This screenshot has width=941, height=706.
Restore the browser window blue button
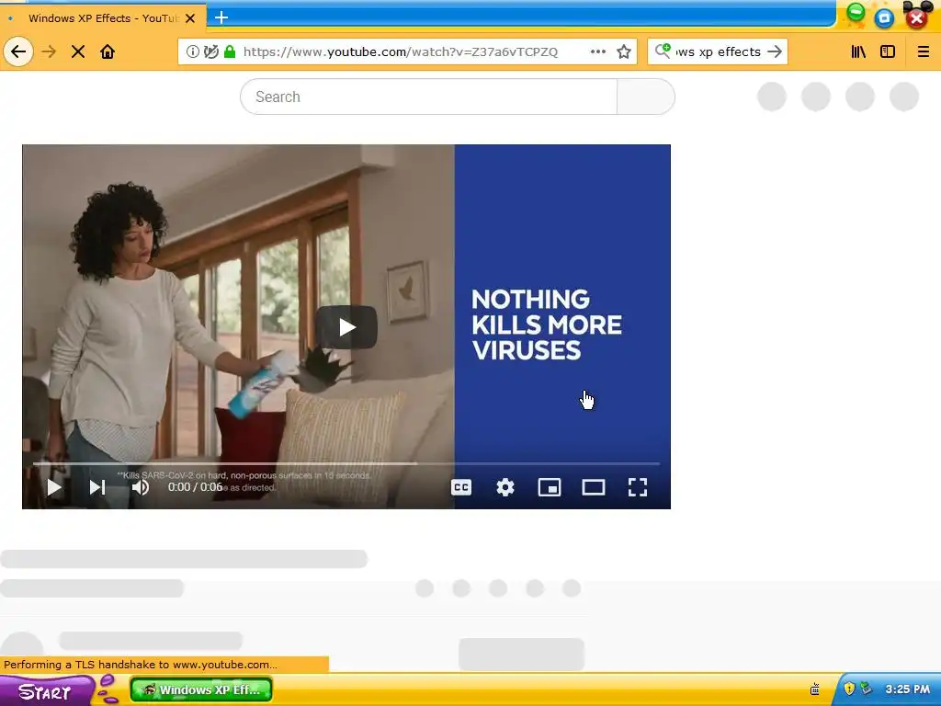tap(884, 18)
